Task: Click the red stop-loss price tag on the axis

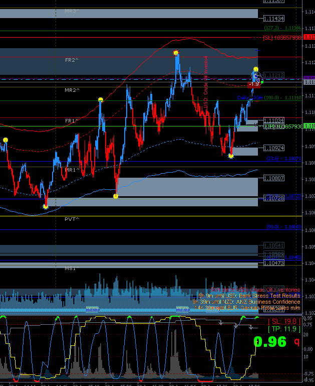Action: [309, 37]
